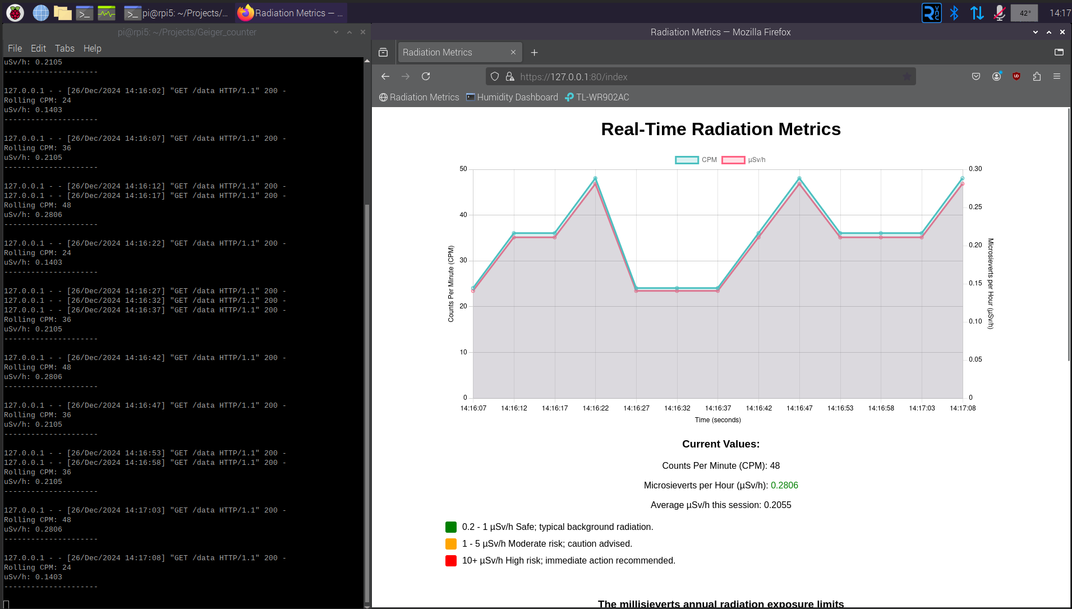Open the Humidity Dashboard bookmark
Viewport: 1072px width, 609px height.
tap(512, 97)
